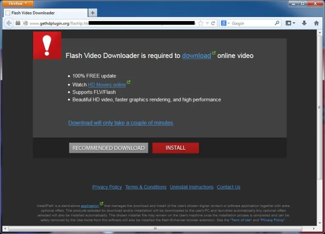
Task: Click the site identity globe icon
Action: click(26, 23)
